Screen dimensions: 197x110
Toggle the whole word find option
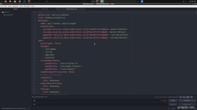tap(191, 97)
